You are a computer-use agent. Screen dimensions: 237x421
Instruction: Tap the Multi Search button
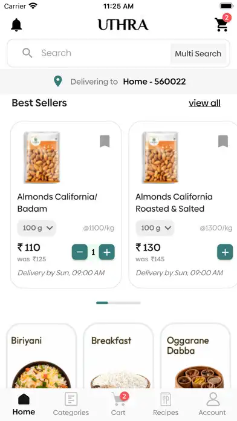click(x=198, y=53)
